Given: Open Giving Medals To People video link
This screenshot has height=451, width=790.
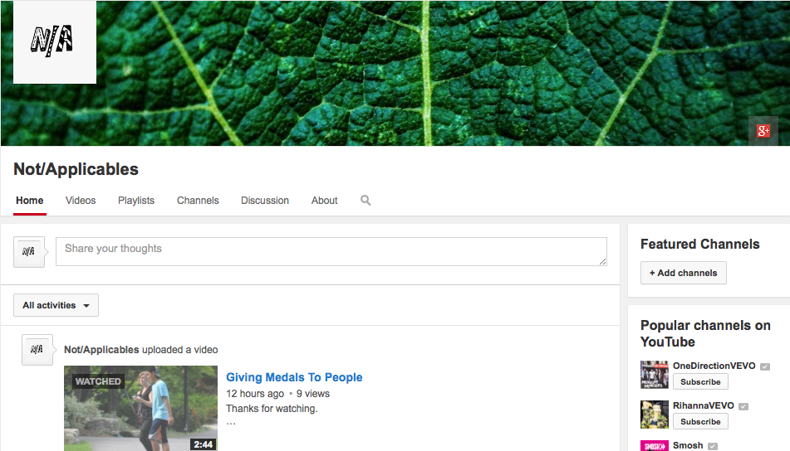Looking at the screenshot, I should 294,377.
